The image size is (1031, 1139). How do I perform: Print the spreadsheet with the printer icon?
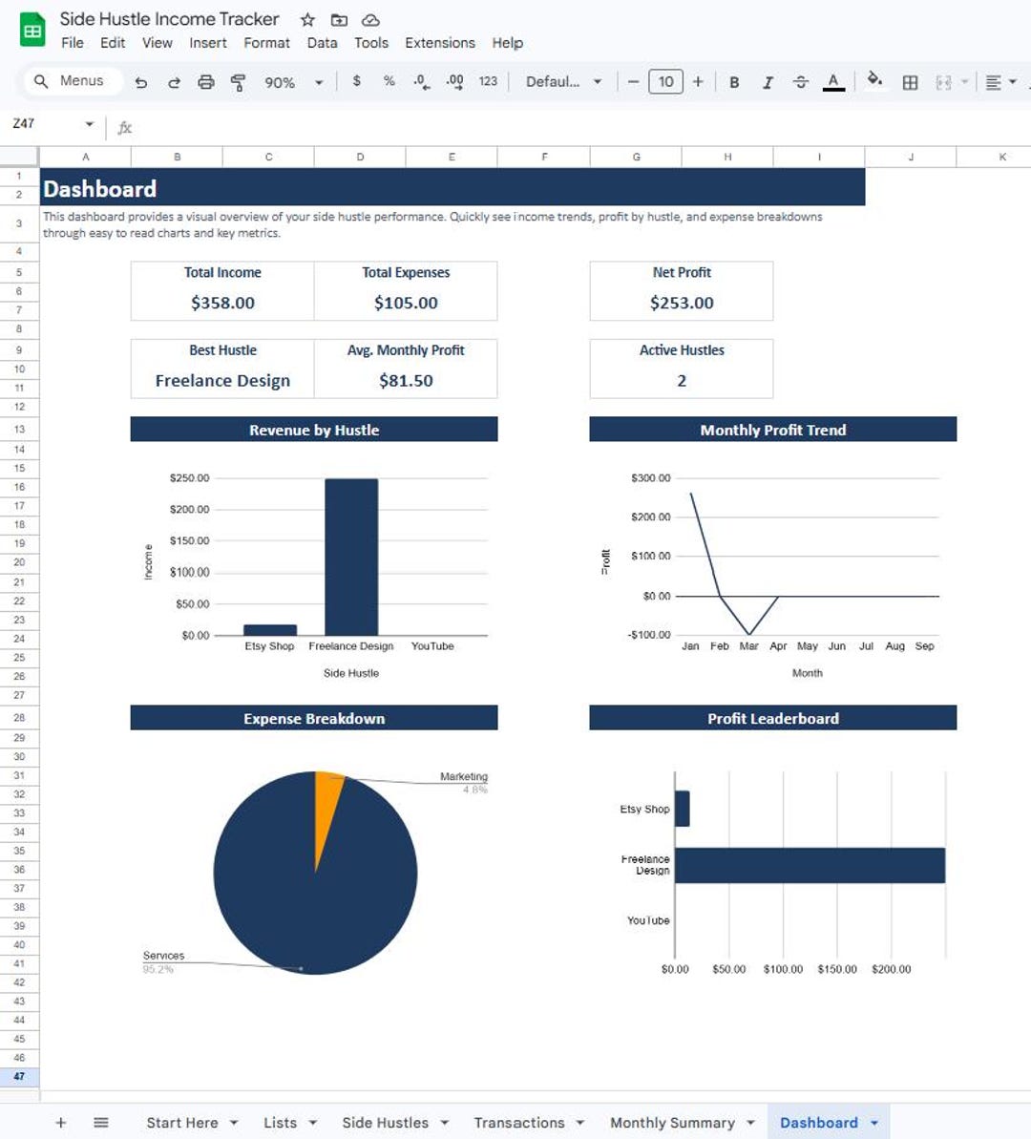point(206,82)
